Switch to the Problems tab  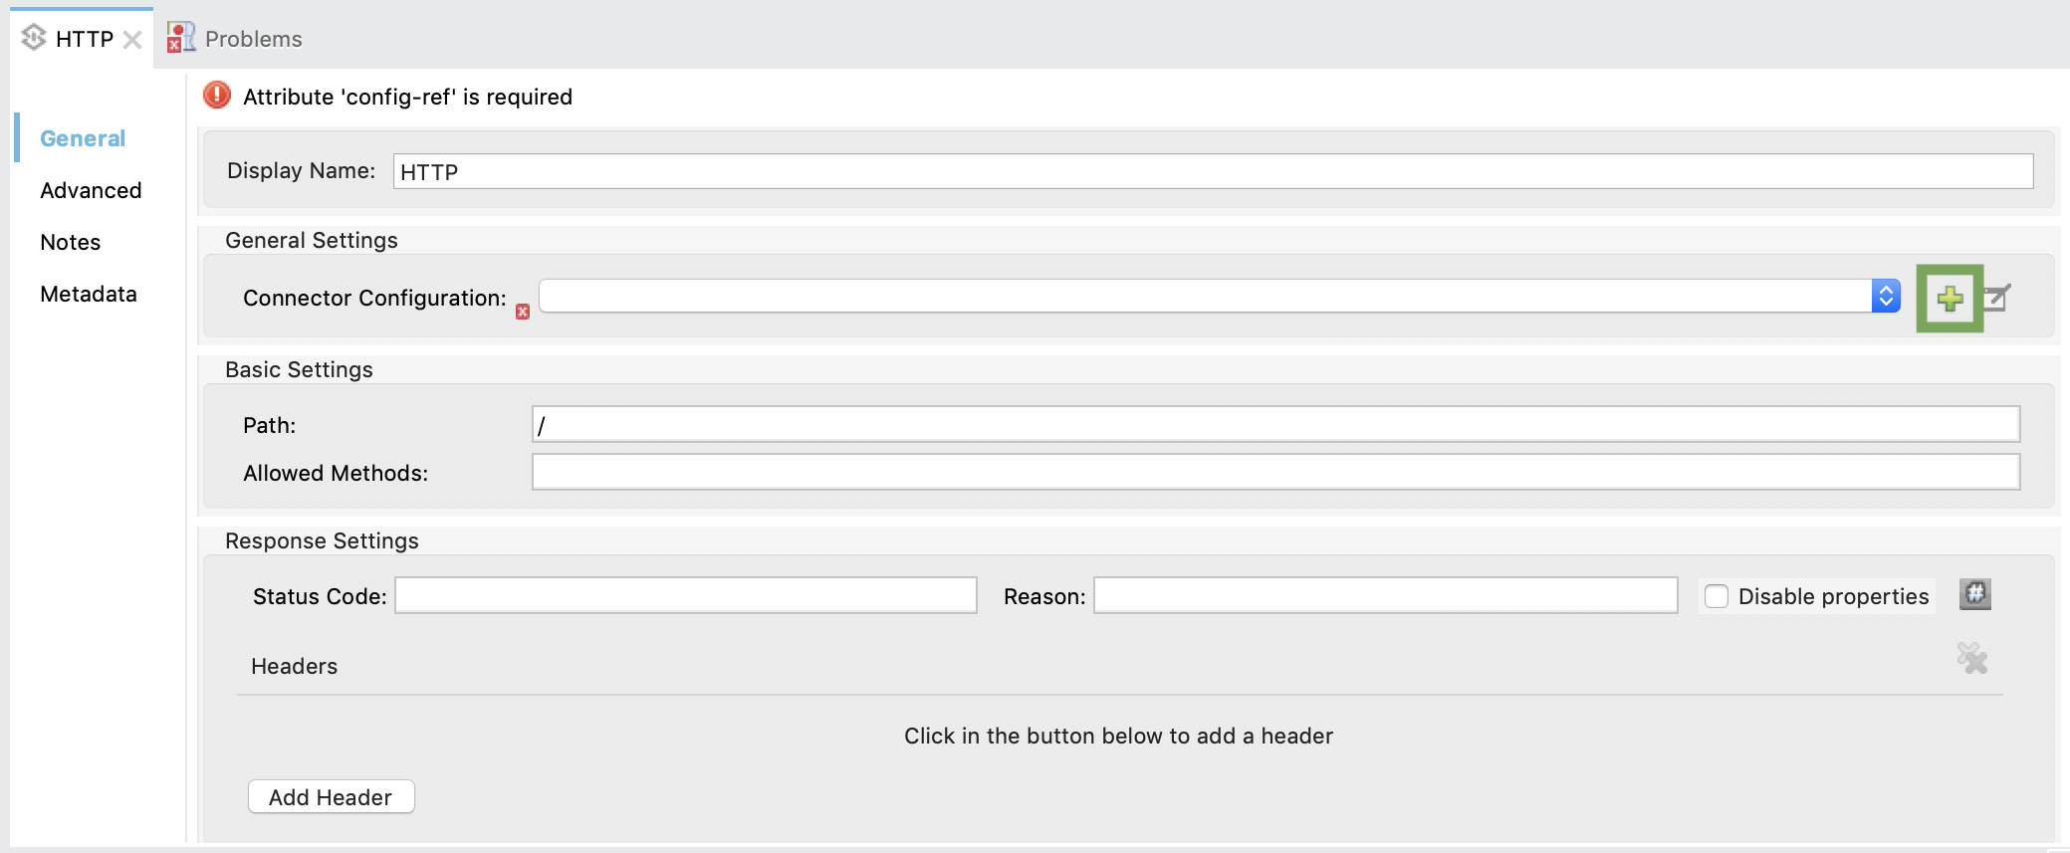[x=253, y=39]
